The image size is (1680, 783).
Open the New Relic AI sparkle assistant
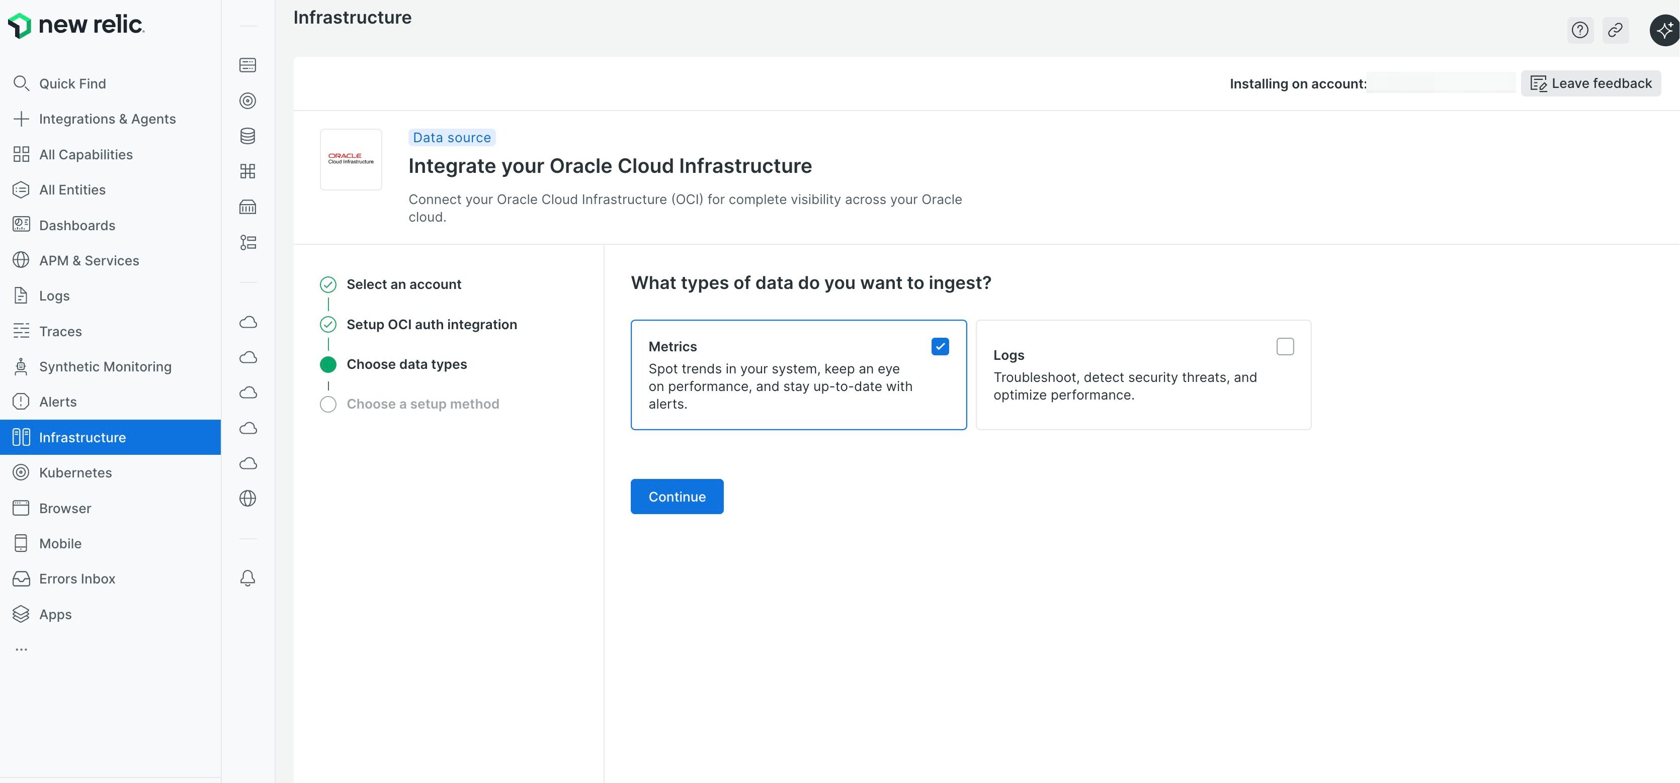tap(1664, 30)
